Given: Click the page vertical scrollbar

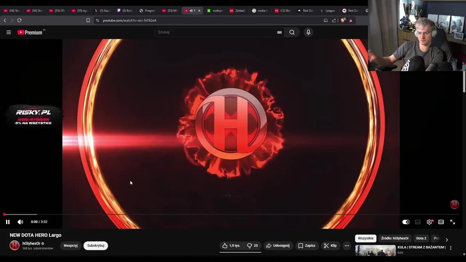Looking at the screenshot, I should 464,82.
